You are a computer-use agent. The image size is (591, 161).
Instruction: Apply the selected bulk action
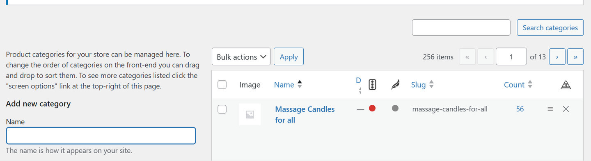coord(289,57)
